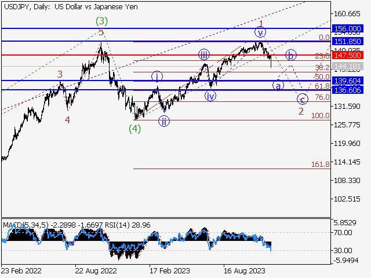Click the 5.8529 MACD scale value
The height and width of the screenshot is (278, 371).
(345, 222)
